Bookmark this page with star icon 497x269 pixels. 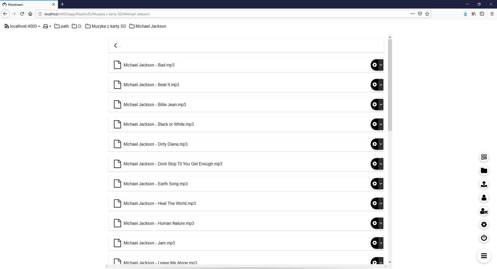[x=427, y=14]
